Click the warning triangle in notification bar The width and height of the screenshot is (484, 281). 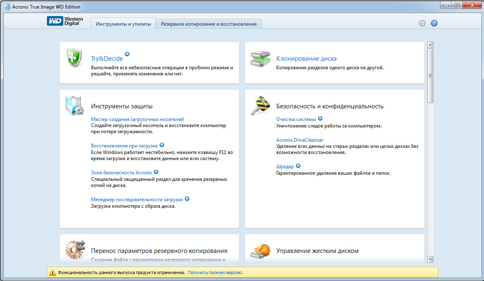pos(53,272)
